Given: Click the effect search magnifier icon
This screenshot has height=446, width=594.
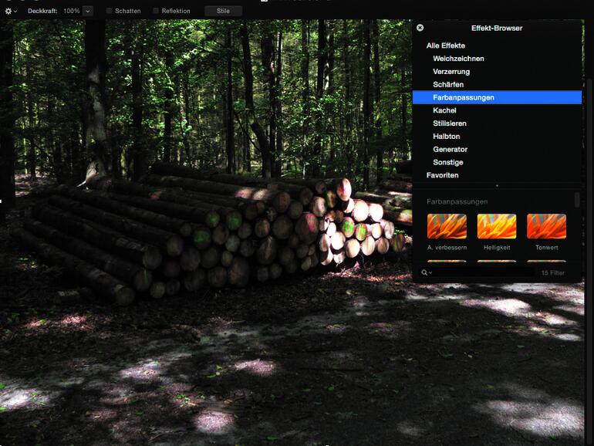Looking at the screenshot, I should click(426, 272).
